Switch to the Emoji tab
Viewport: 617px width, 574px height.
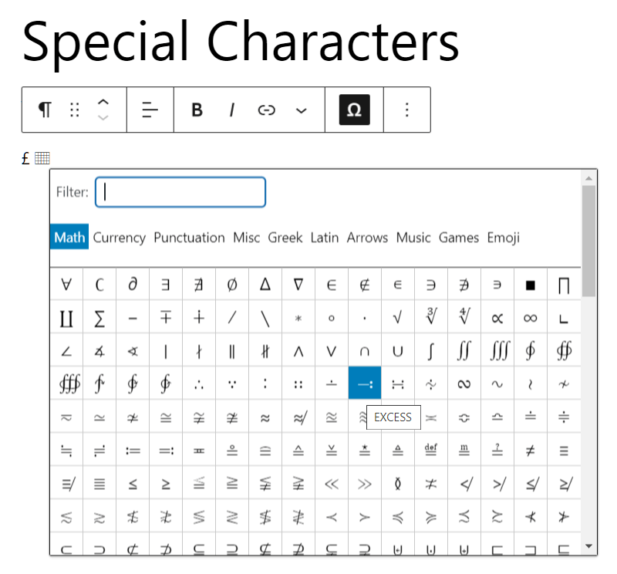tap(503, 238)
